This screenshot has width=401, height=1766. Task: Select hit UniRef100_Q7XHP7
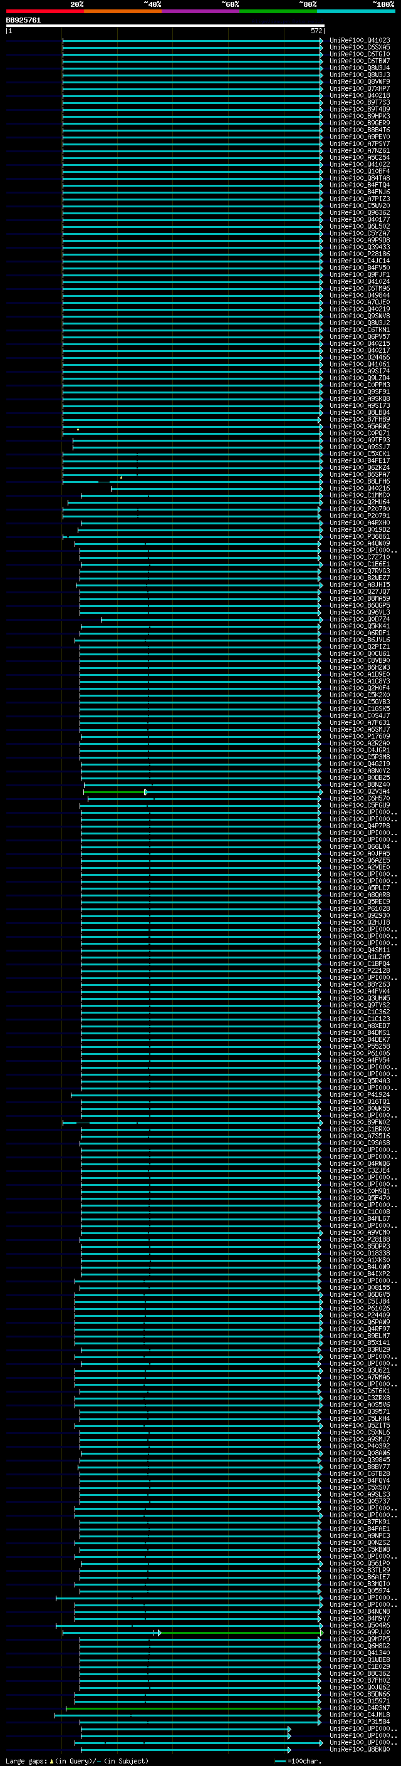360,88
